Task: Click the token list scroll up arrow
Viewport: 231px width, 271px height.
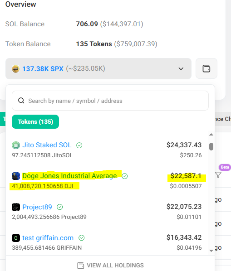Action: click(x=211, y=135)
